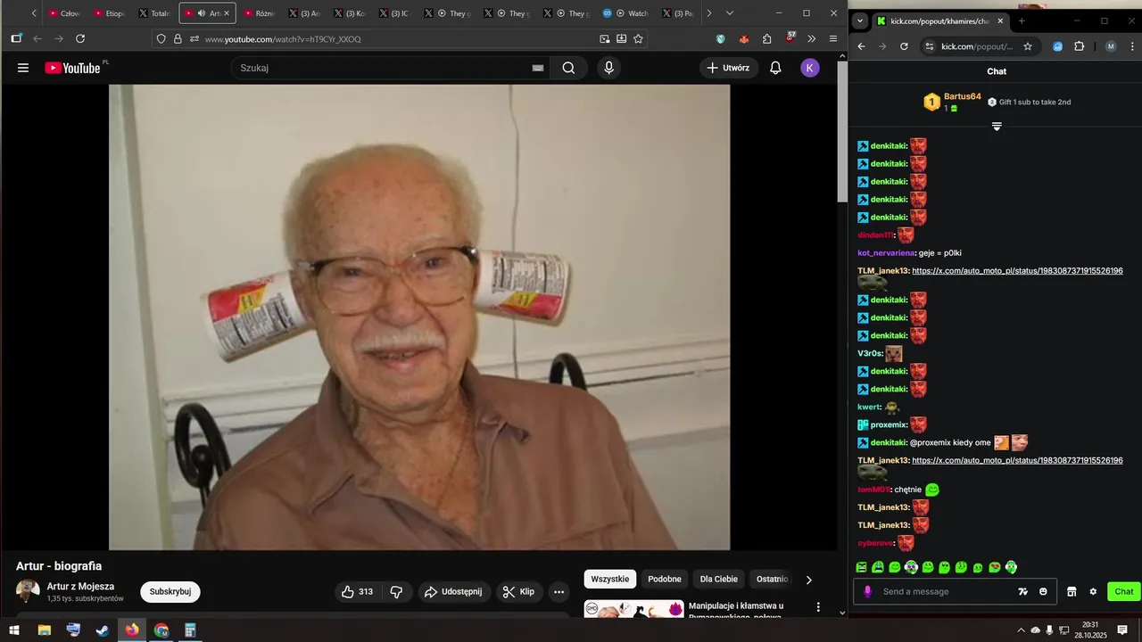Image resolution: width=1142 pixels, height=642 pixels.
Task: Open Steam from the taskbar
Action: point(103,630)
